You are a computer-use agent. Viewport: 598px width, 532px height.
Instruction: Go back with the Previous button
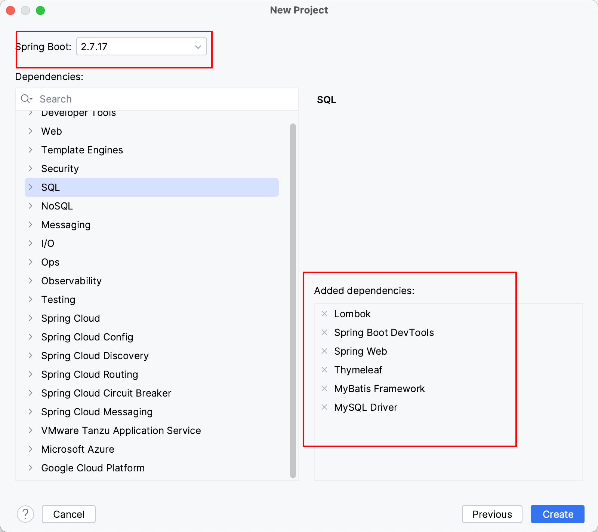coord(492,514)
